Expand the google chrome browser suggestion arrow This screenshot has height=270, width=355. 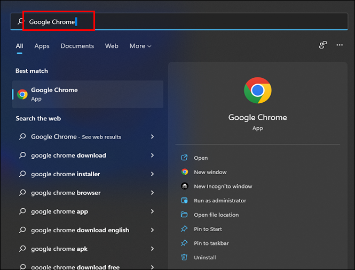point(152,193)
